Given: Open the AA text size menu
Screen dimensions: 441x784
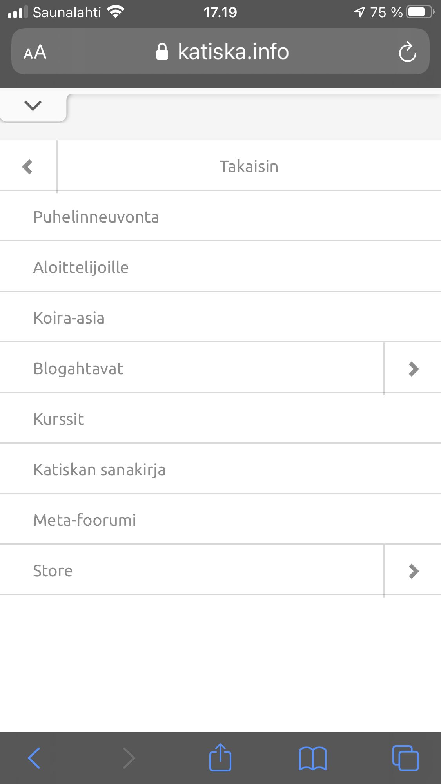Looking at the screenshot, I should coord(35,52).
